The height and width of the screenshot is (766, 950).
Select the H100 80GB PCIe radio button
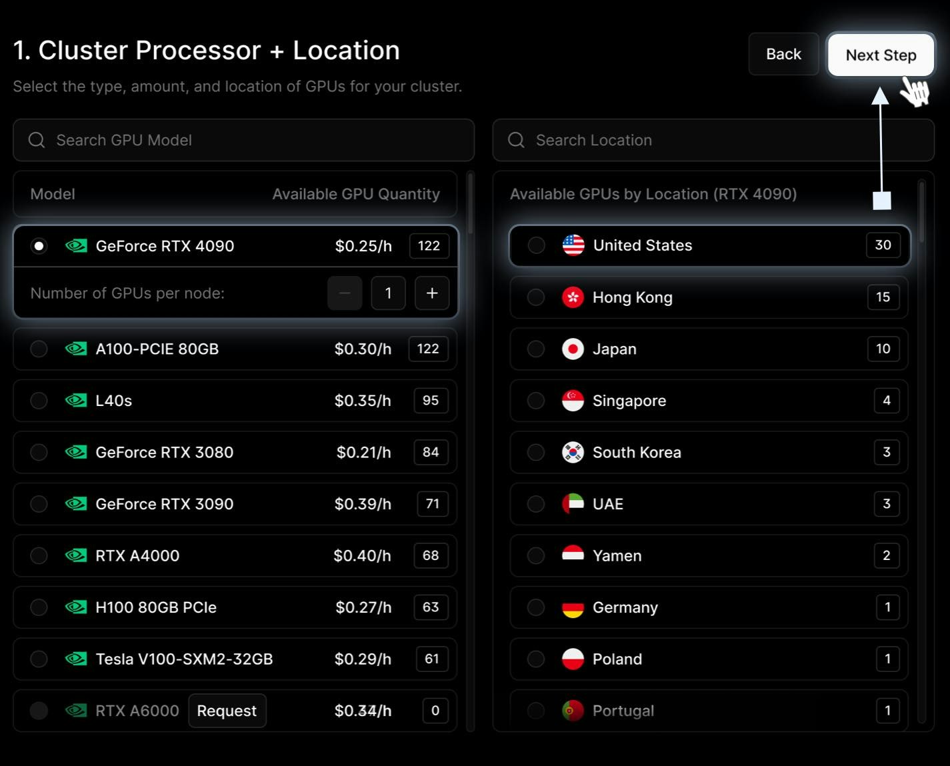39,607
